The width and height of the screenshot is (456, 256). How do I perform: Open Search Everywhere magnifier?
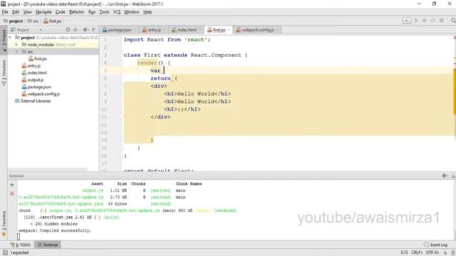click(453, 21)
